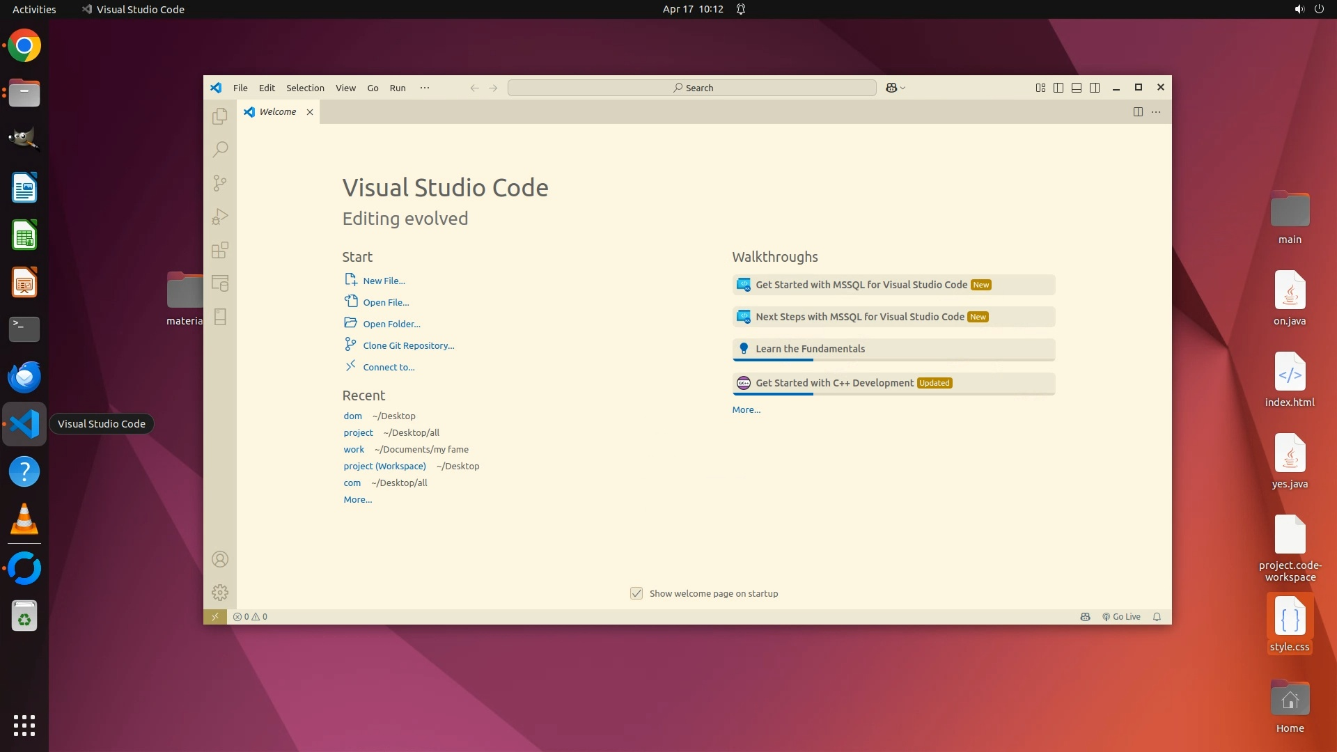Image resolution: width=1337 pixels, height=752 pixels.
Task: Click Go Live in status bar
Action: coord(1121,617)
